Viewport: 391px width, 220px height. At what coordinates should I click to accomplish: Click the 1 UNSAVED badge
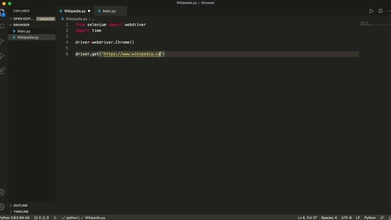pyautogui.click(x=46, y=19)
